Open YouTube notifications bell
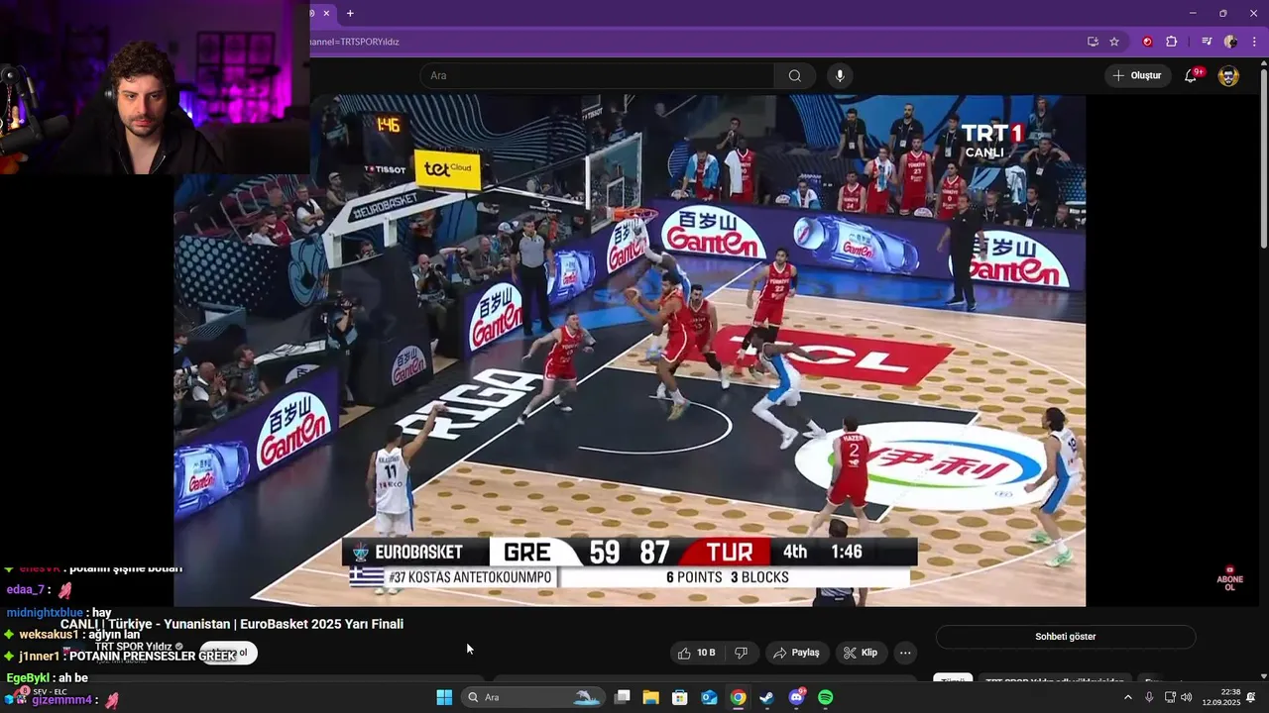 pyautogui.click(x=1191, y=76)
